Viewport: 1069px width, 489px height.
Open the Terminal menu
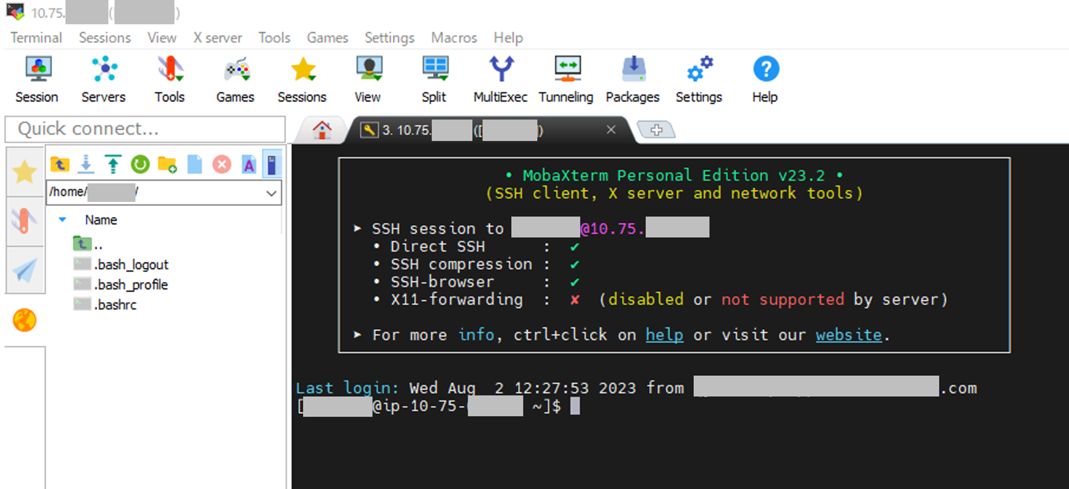[x=36, y=38]
